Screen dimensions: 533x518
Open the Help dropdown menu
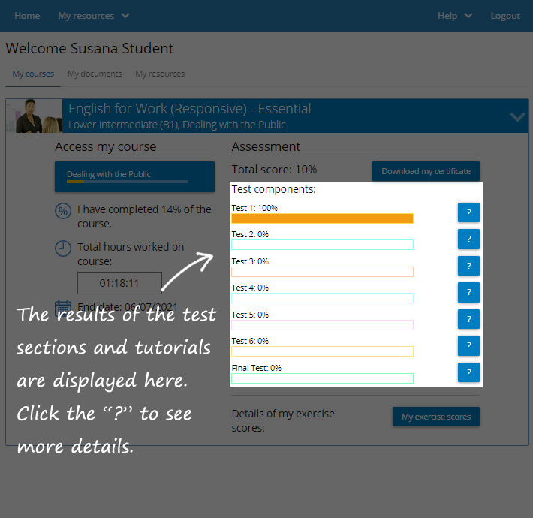455,16
